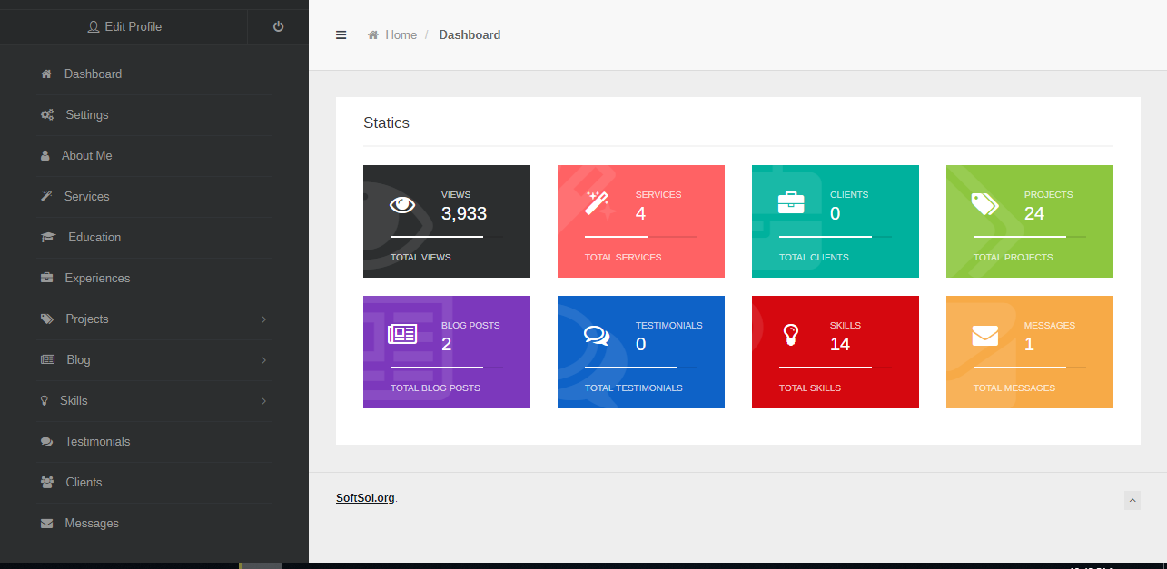Click the eye icon on Views card
Screen dimensions: 1167x569
pyautogui.click(x=402, y=204)
